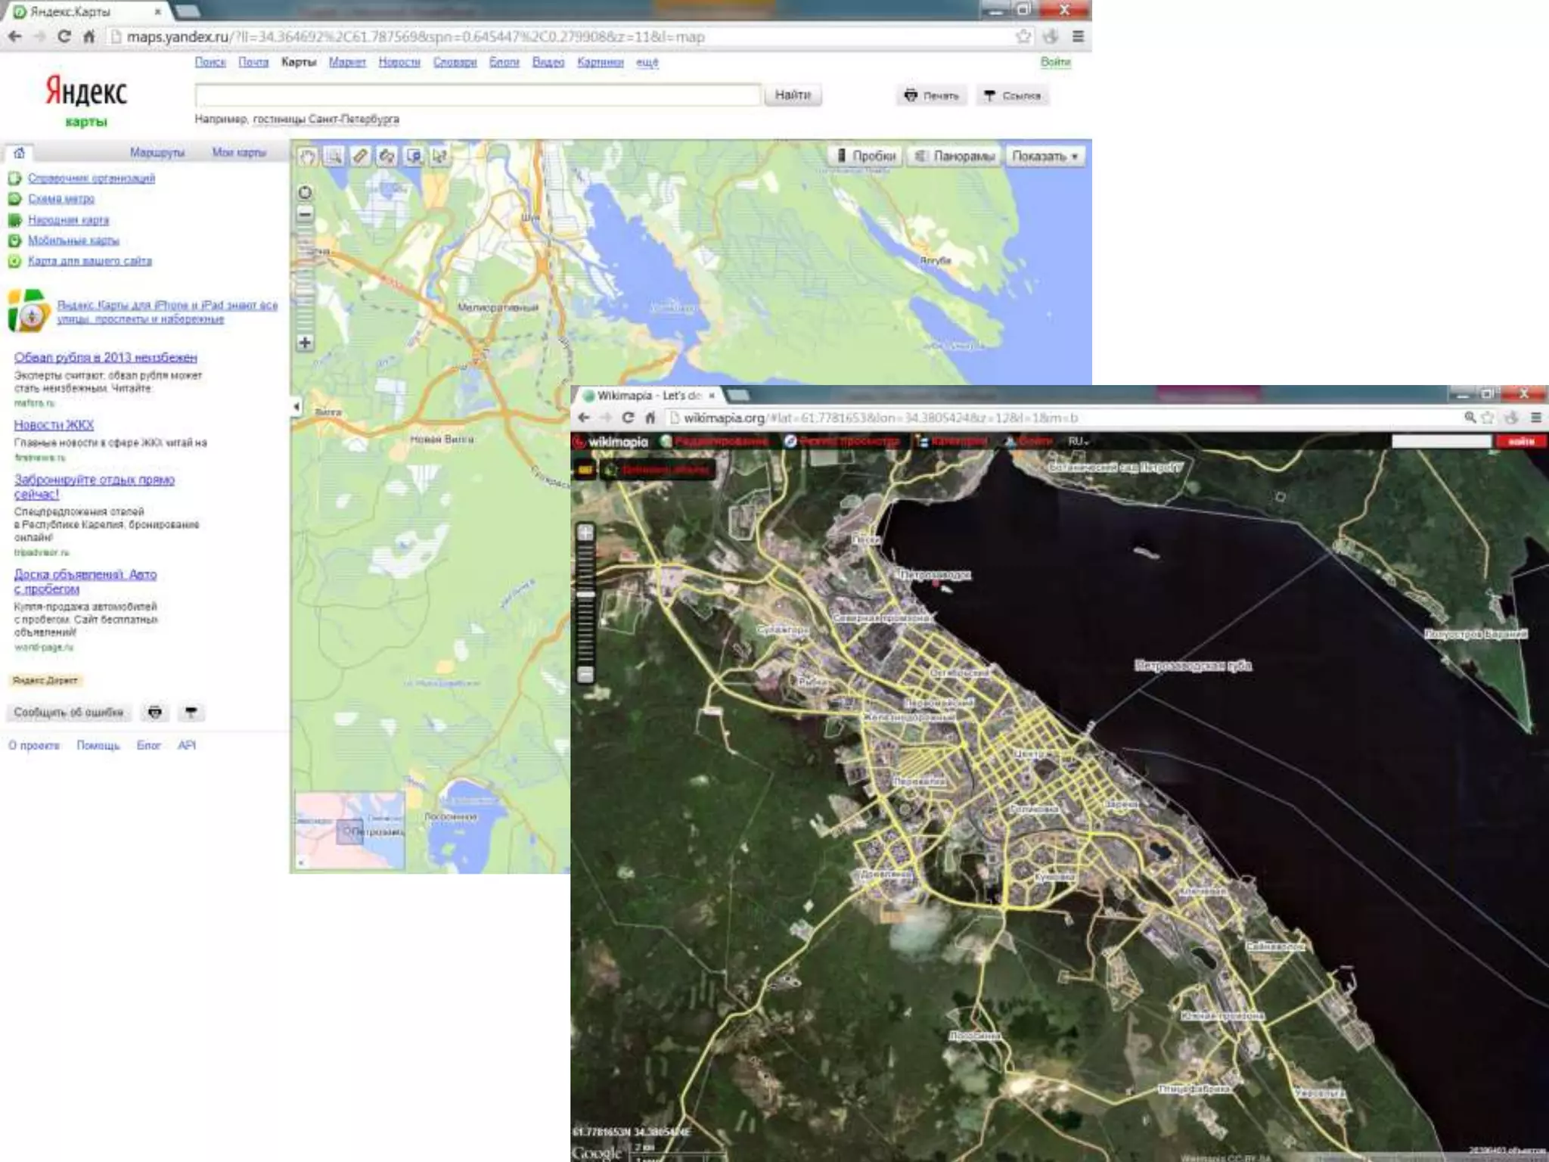Open the Мои карты tab
This screenshot has height=1162, width=1549.
(239, 153)
